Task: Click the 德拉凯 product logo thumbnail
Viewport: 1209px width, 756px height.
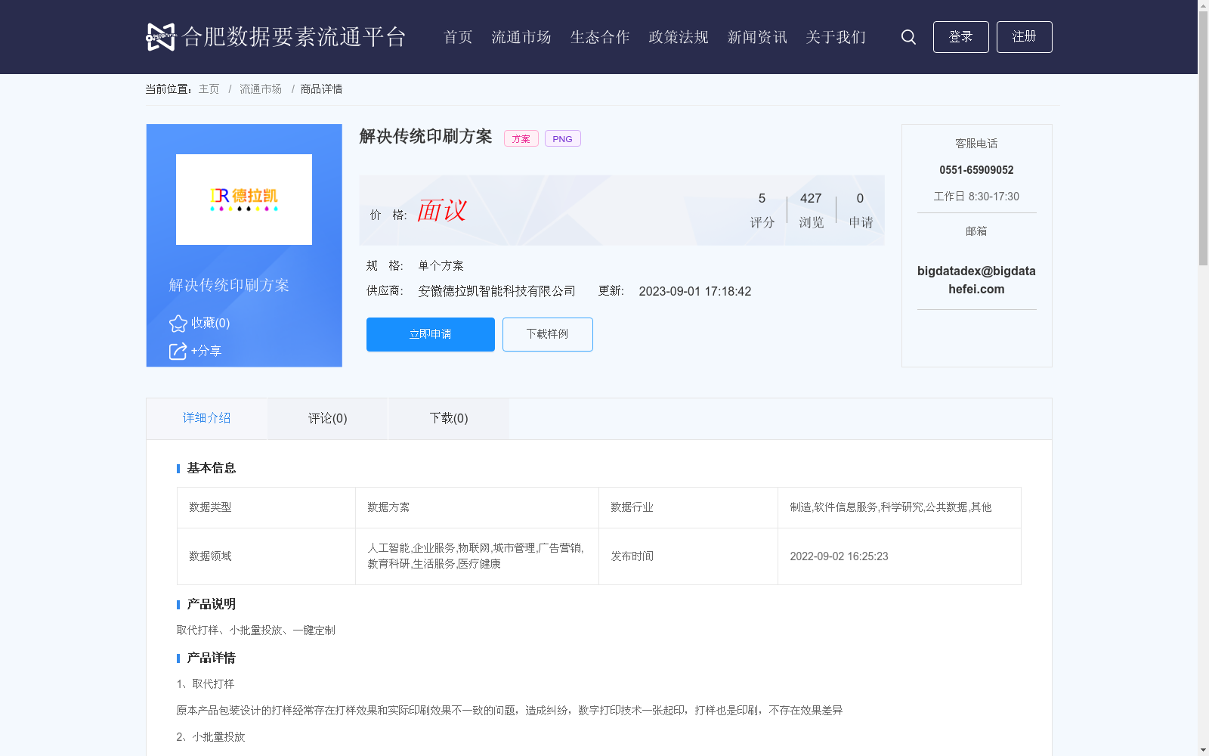Action: 244,200
